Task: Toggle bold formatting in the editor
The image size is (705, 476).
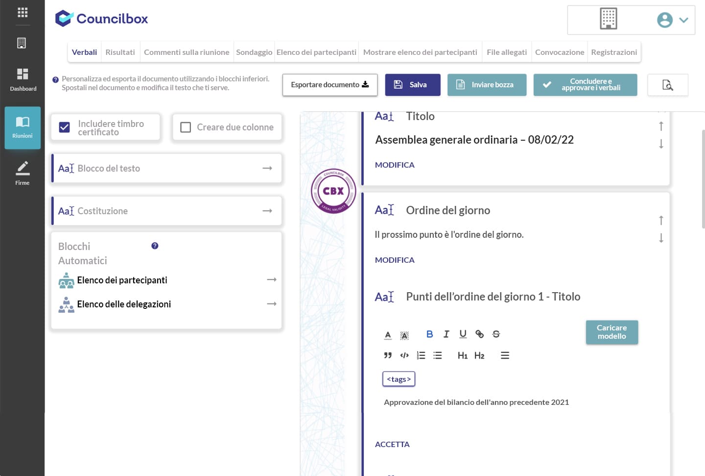Action: pos(429,334)
